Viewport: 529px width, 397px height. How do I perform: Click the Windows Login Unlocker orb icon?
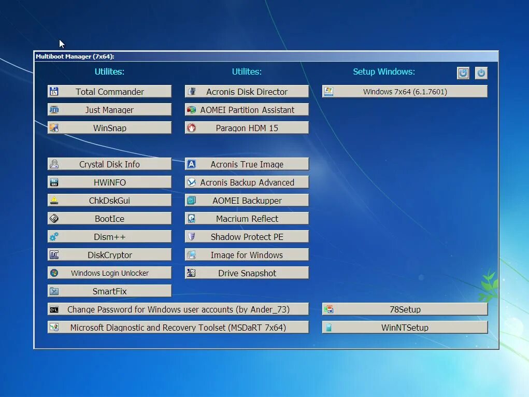[x=54, y=273]
